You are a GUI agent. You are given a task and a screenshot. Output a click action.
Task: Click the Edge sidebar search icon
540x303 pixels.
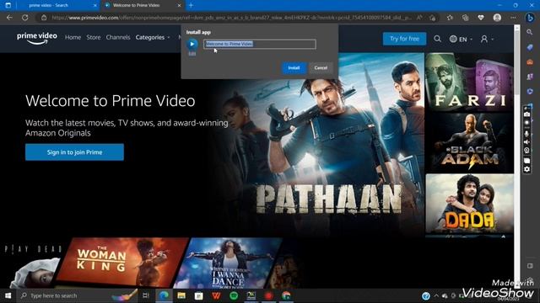(x=530, y=32)
